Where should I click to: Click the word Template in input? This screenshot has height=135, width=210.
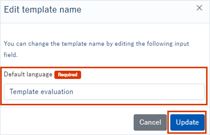24,92
